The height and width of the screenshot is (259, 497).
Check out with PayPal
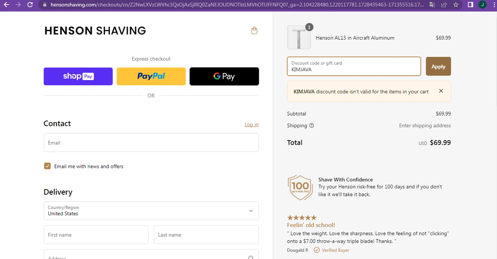coord(151,76)
